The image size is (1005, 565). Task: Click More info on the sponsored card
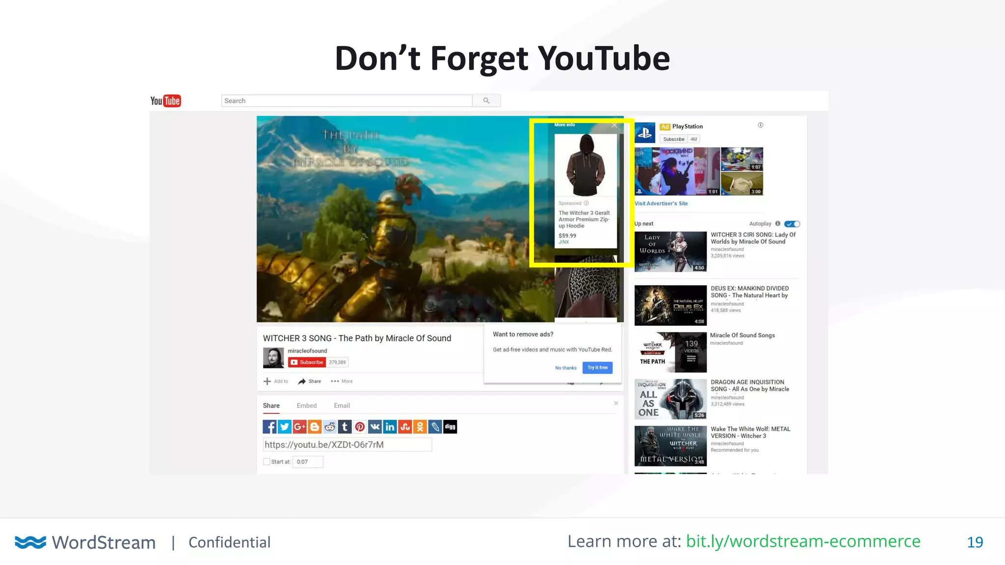pyautogui.click(x=564, y=125)
